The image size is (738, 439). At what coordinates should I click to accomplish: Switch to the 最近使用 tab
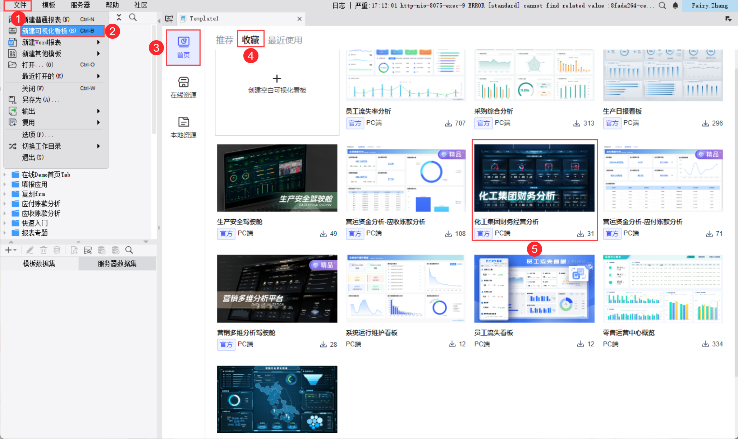tap(285, 40)
